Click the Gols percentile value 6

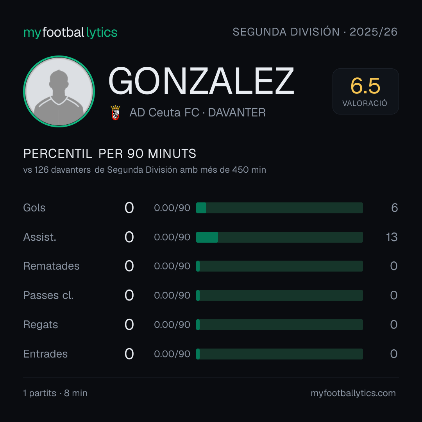[x=394, y=208]
